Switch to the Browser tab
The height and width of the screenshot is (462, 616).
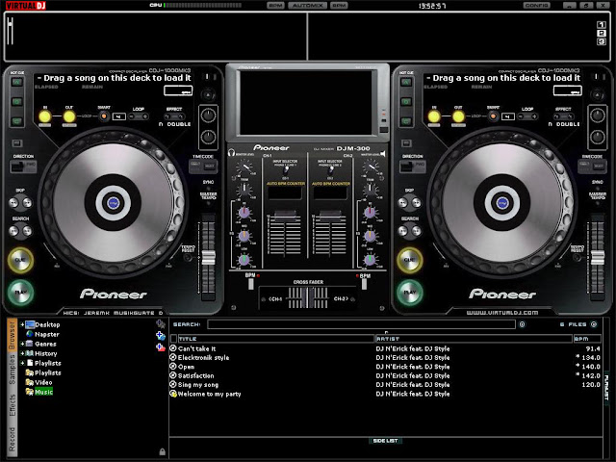pyautogui.click(x=12, y=336)
